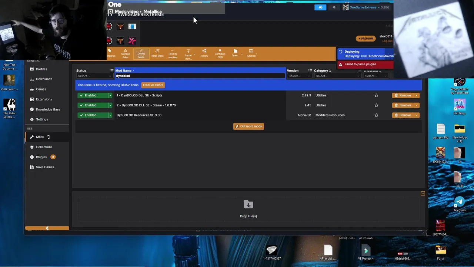Open status dropdown arrow for DynDOLOD Steam row
The image size is (474, 267).
coord(110,105)
